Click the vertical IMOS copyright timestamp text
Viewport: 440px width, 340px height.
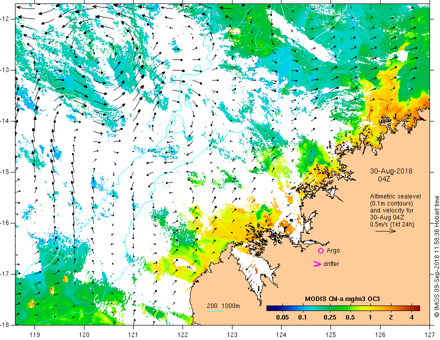436,256
